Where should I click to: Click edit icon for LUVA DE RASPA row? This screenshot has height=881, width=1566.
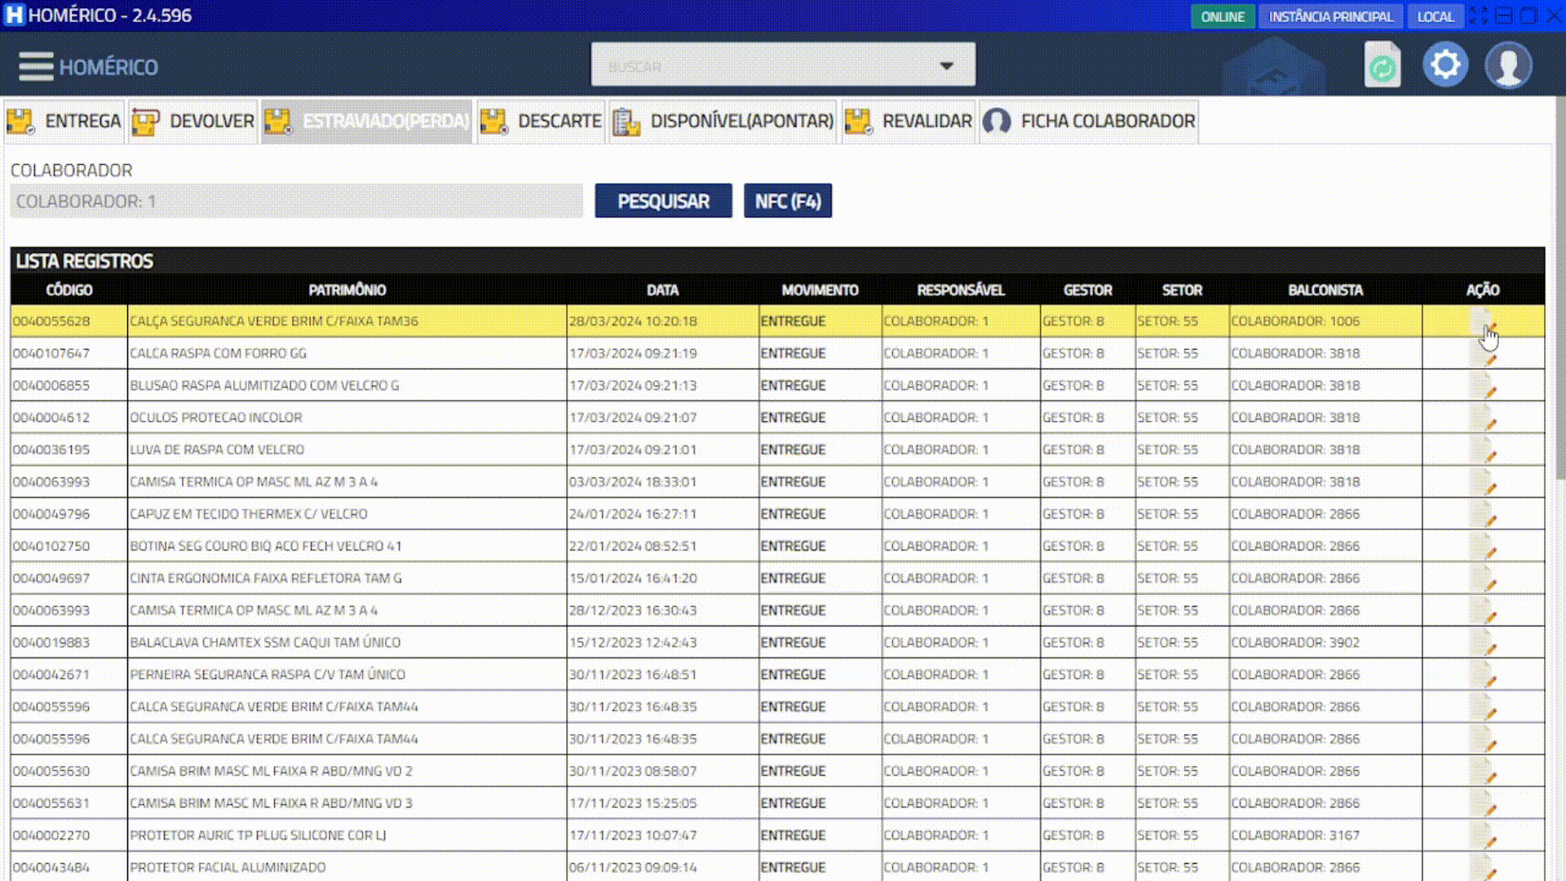click(x=1484, y=450)
